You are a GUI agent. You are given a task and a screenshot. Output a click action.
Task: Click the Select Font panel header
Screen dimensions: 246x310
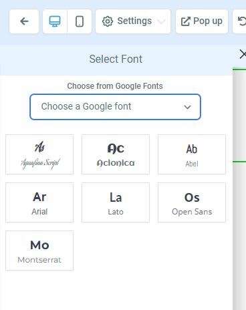click(x=116, y=59)
